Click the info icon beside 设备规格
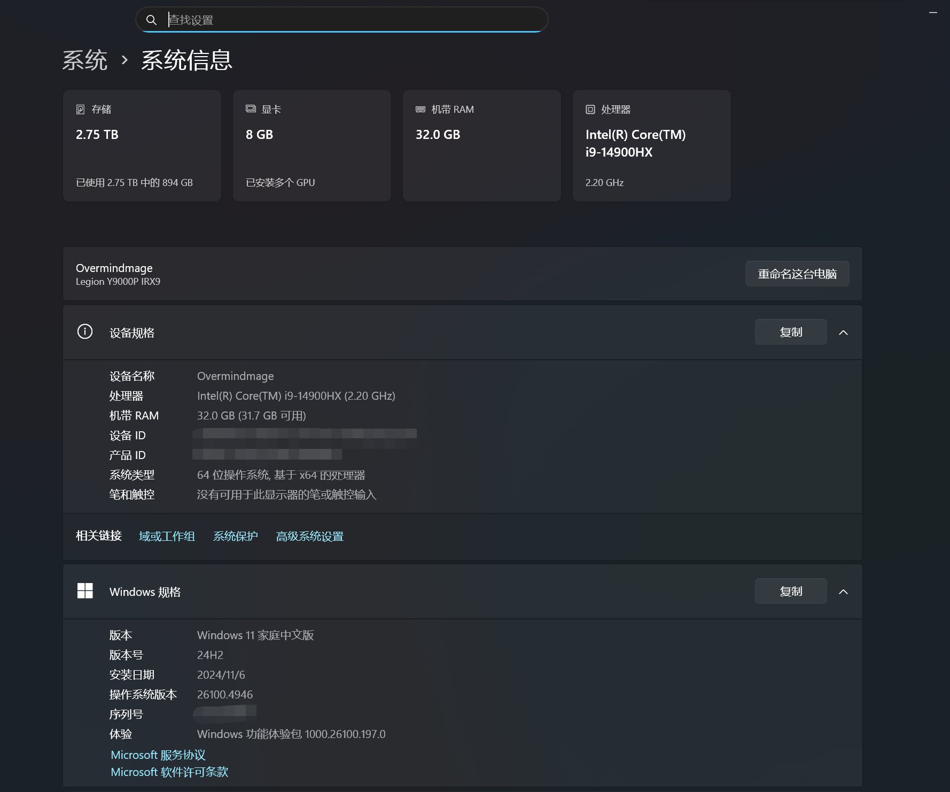 click(x=85, y=331)
